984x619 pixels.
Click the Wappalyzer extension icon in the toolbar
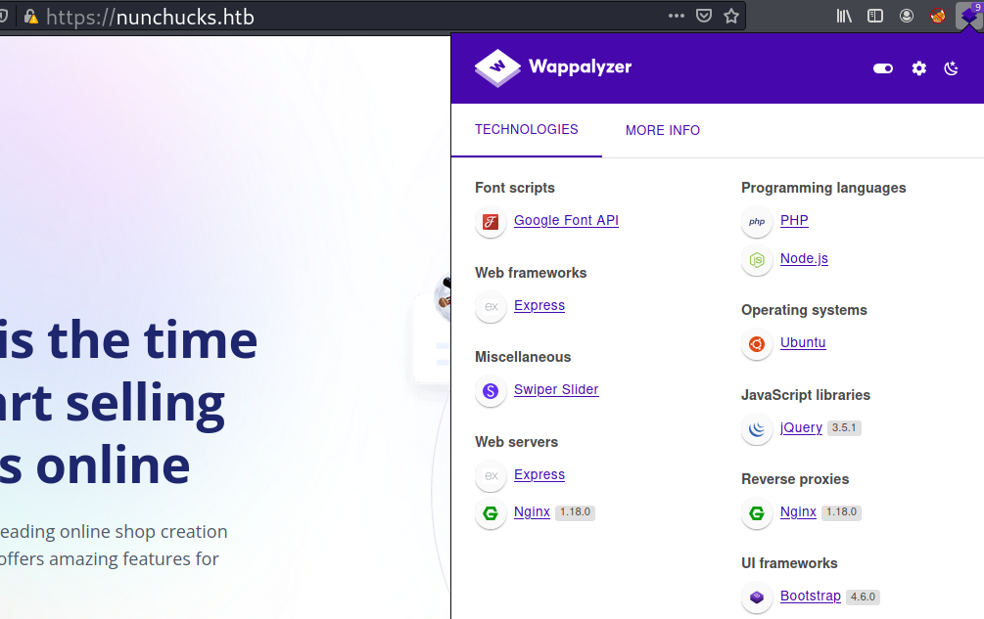pyautogui.click(x=968, y=16)
